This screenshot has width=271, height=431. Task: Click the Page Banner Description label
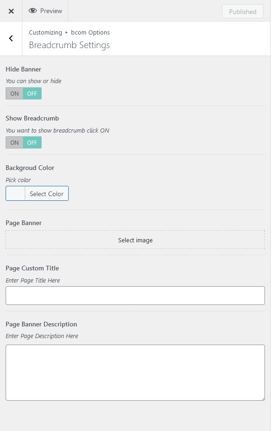[41, 325]
